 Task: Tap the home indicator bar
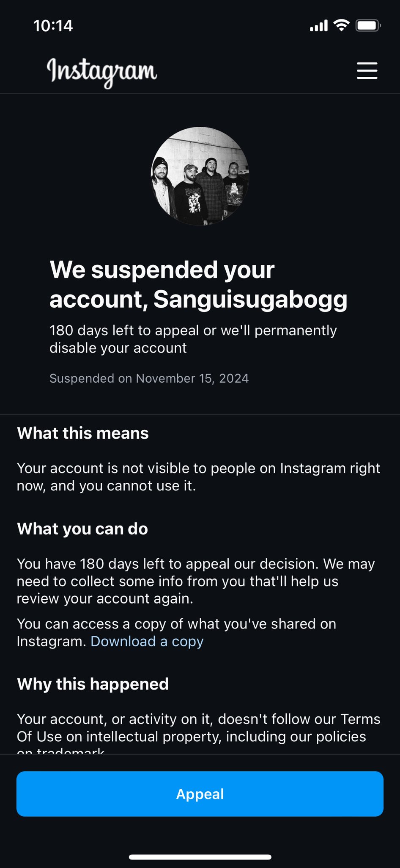point(200,857)
